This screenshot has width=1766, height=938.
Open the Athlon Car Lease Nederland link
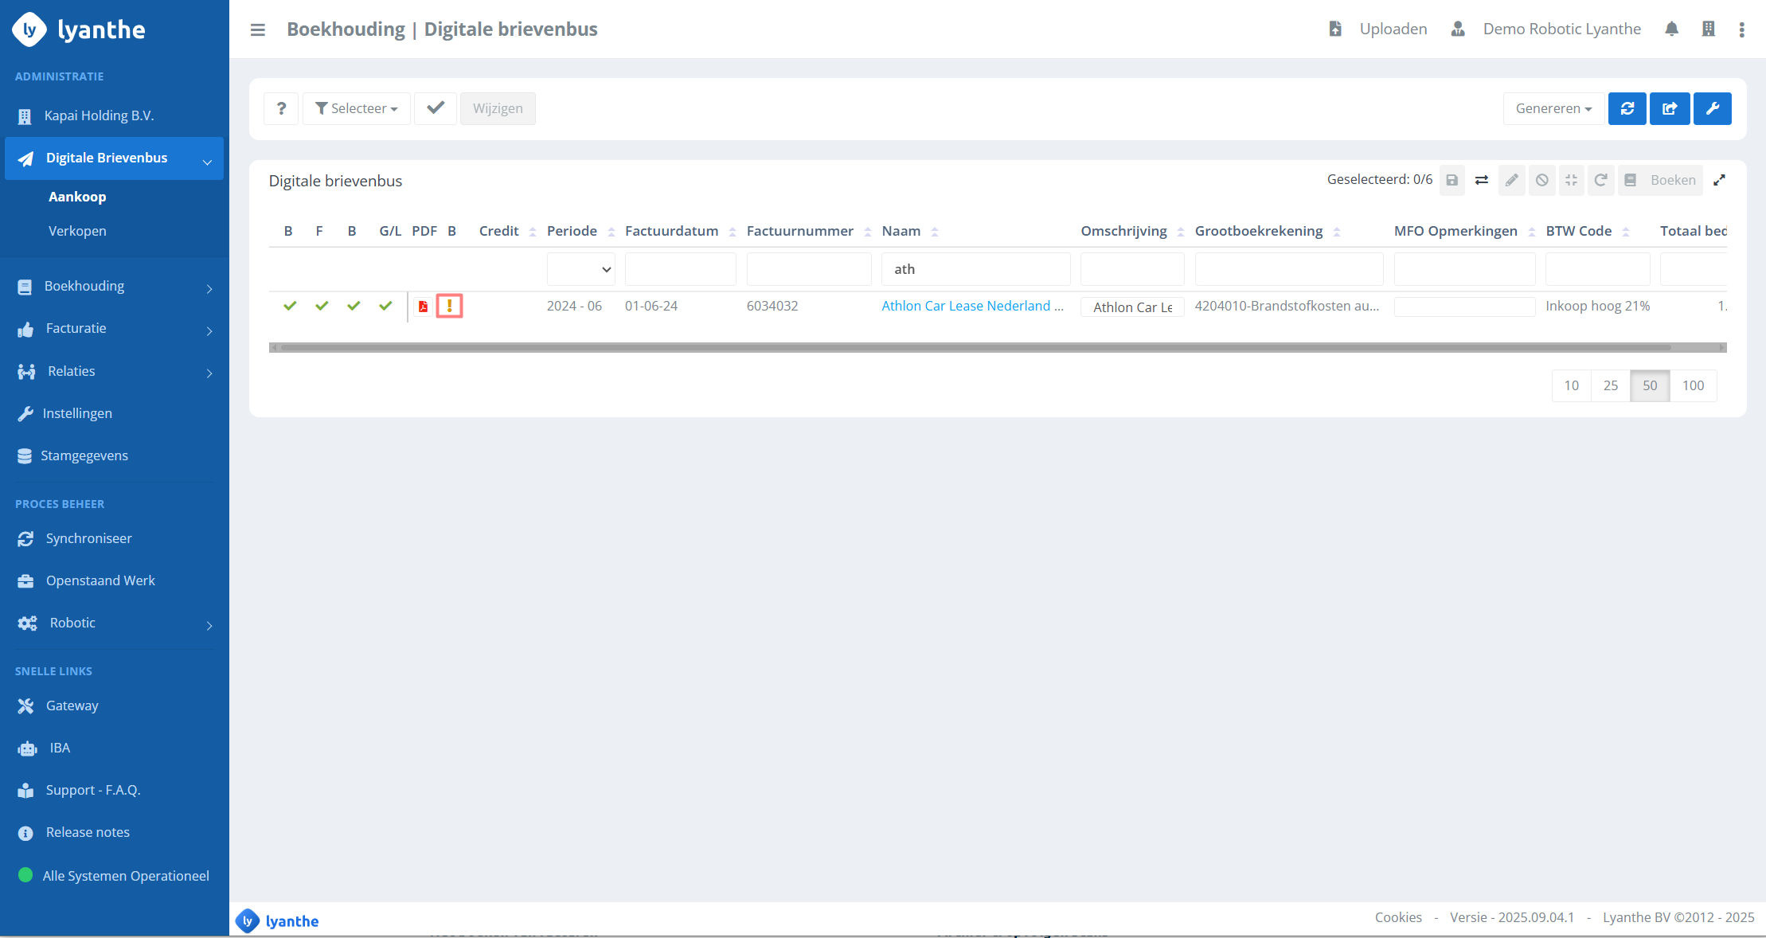point(971,306)
